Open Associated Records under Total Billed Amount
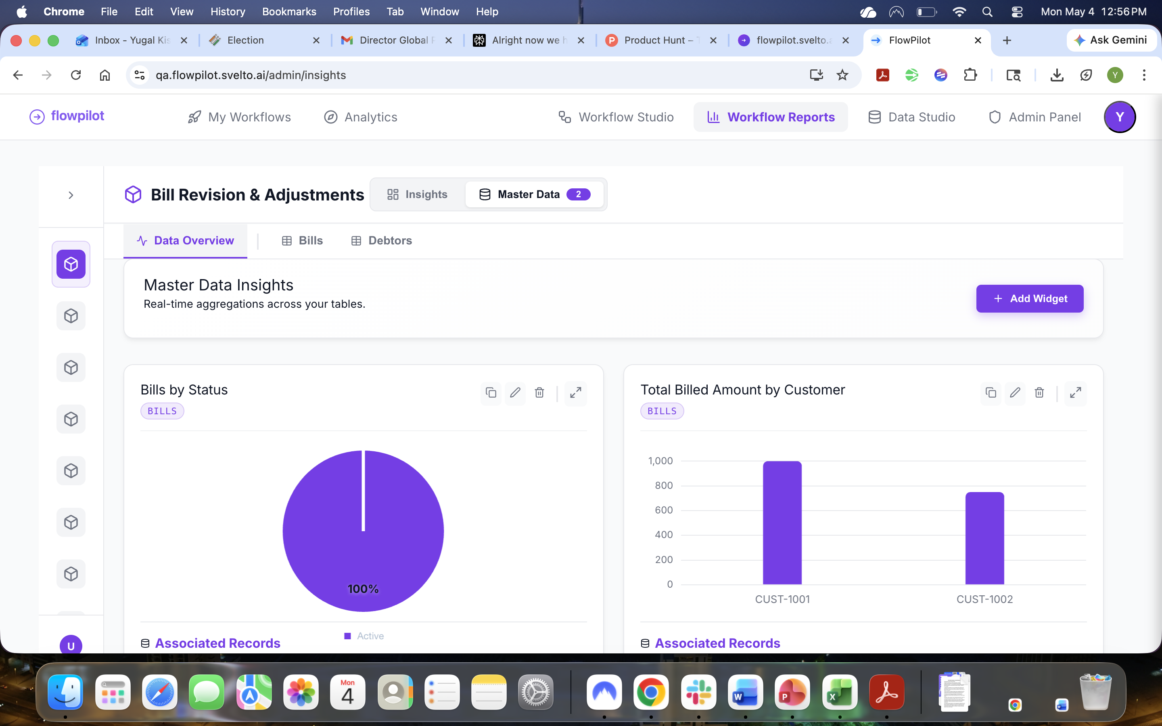1162x726 pixels. (x=710, y=643)
